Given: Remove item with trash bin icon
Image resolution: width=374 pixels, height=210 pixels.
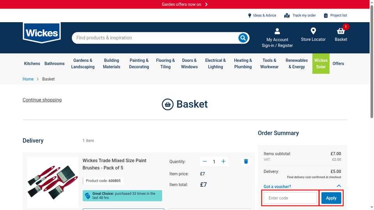Looking at the screenshot, I should (x=246, y=161).
